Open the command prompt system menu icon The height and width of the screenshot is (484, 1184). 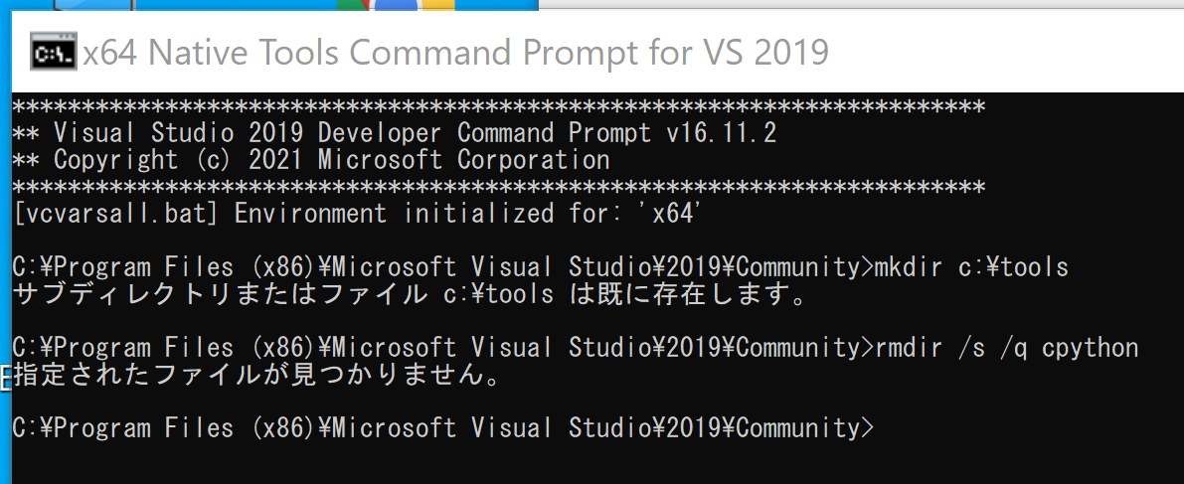point(53,52)
